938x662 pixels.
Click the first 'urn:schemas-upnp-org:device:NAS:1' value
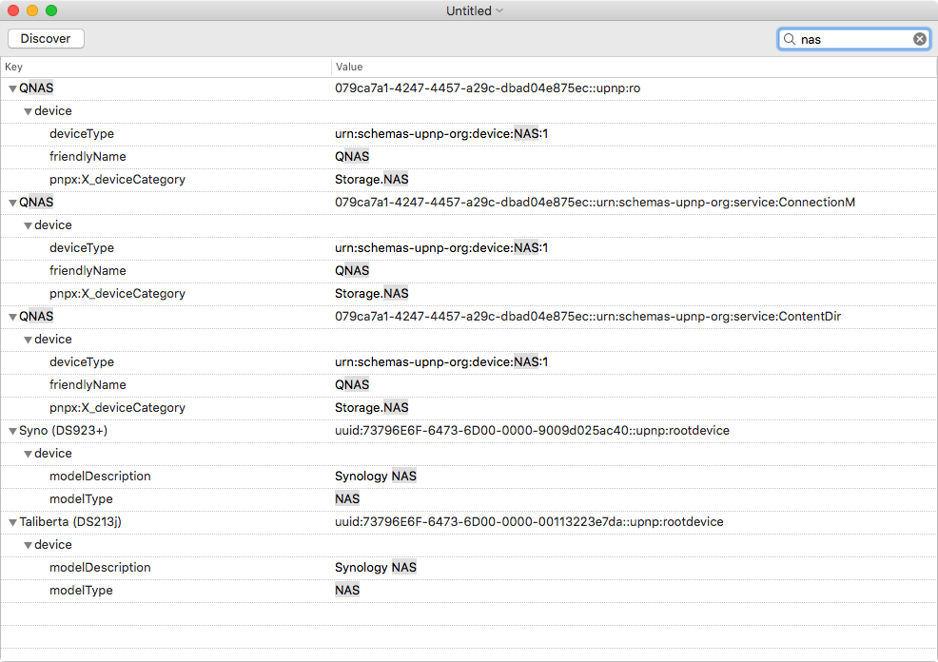(x=441, y=134)
